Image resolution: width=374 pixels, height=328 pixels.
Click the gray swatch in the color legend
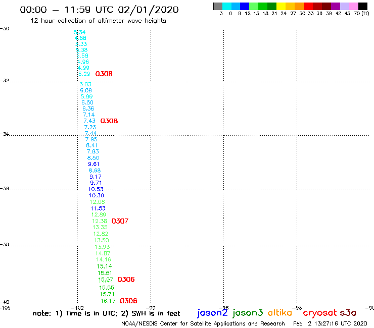point(218,6)
